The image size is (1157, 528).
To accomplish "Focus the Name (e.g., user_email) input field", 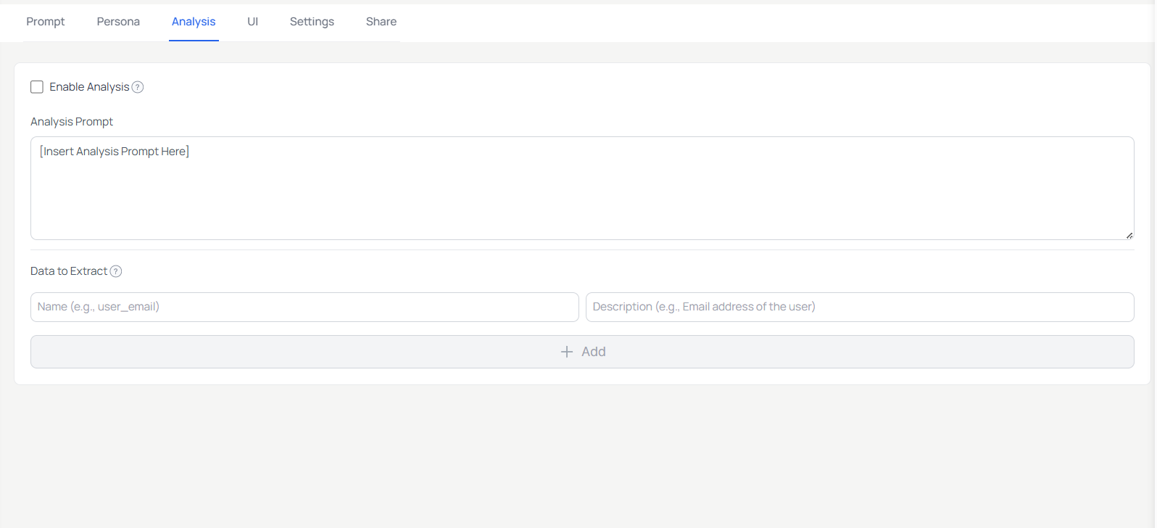I will 304,307.
